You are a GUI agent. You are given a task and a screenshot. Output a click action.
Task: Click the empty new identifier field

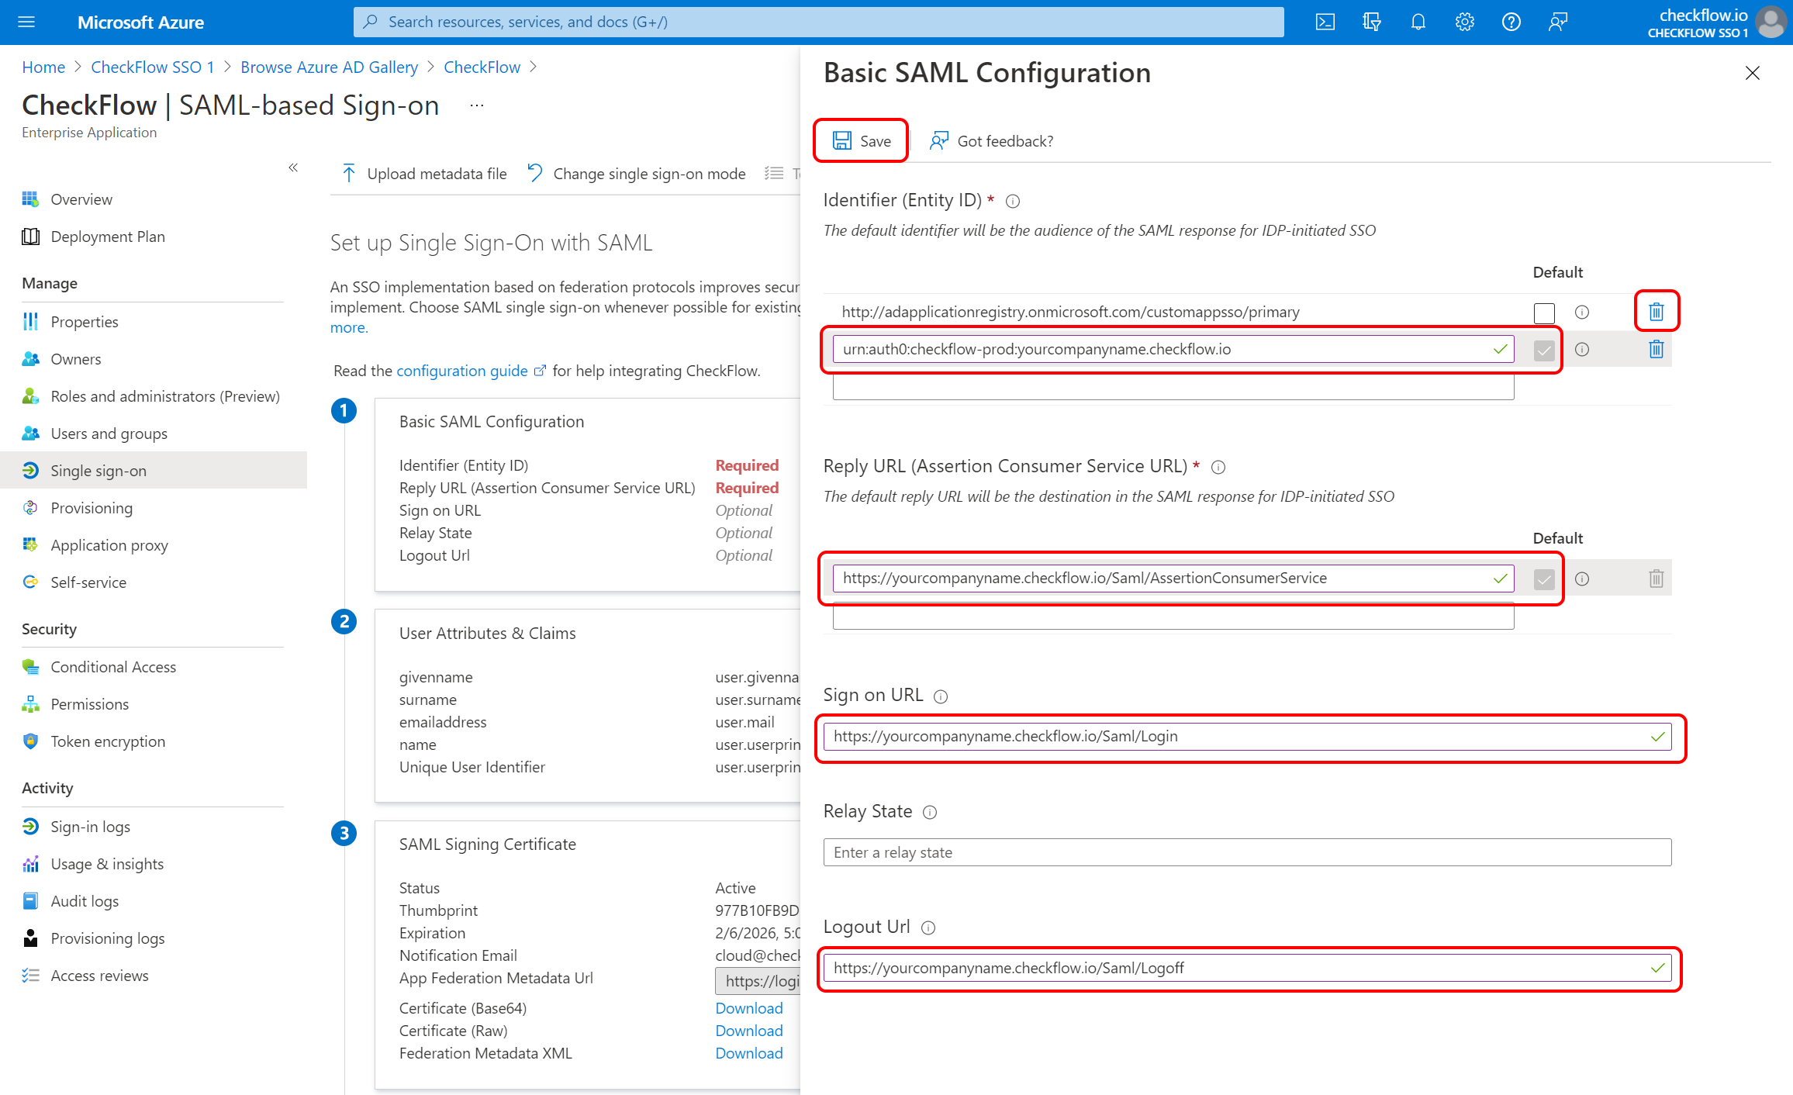coord(1173,387)
